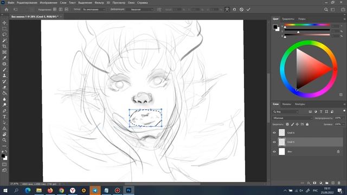
Task: Create a new group with the folder icon
Action: (x=327, y=183)
